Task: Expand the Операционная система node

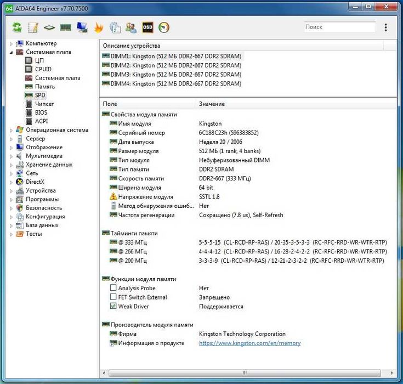Action: (x=11, y=131)
